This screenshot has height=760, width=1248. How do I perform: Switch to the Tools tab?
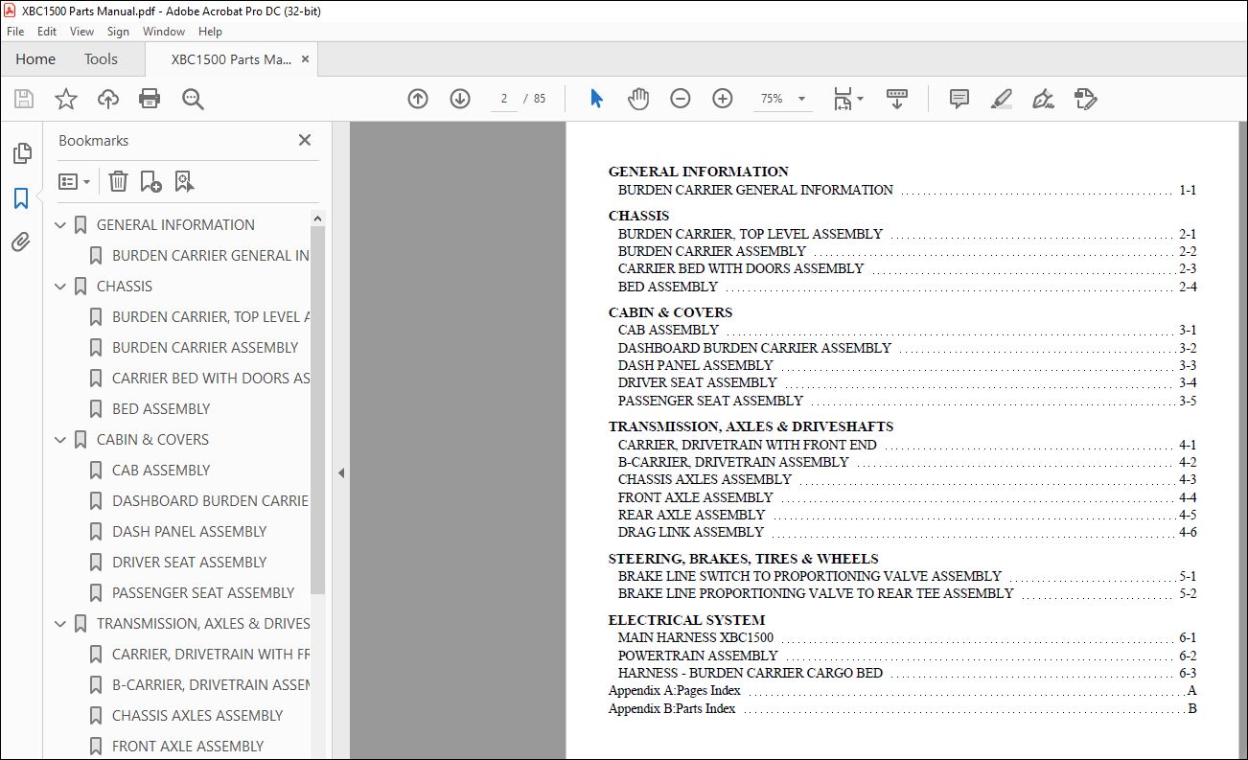(x=101, y=59)
